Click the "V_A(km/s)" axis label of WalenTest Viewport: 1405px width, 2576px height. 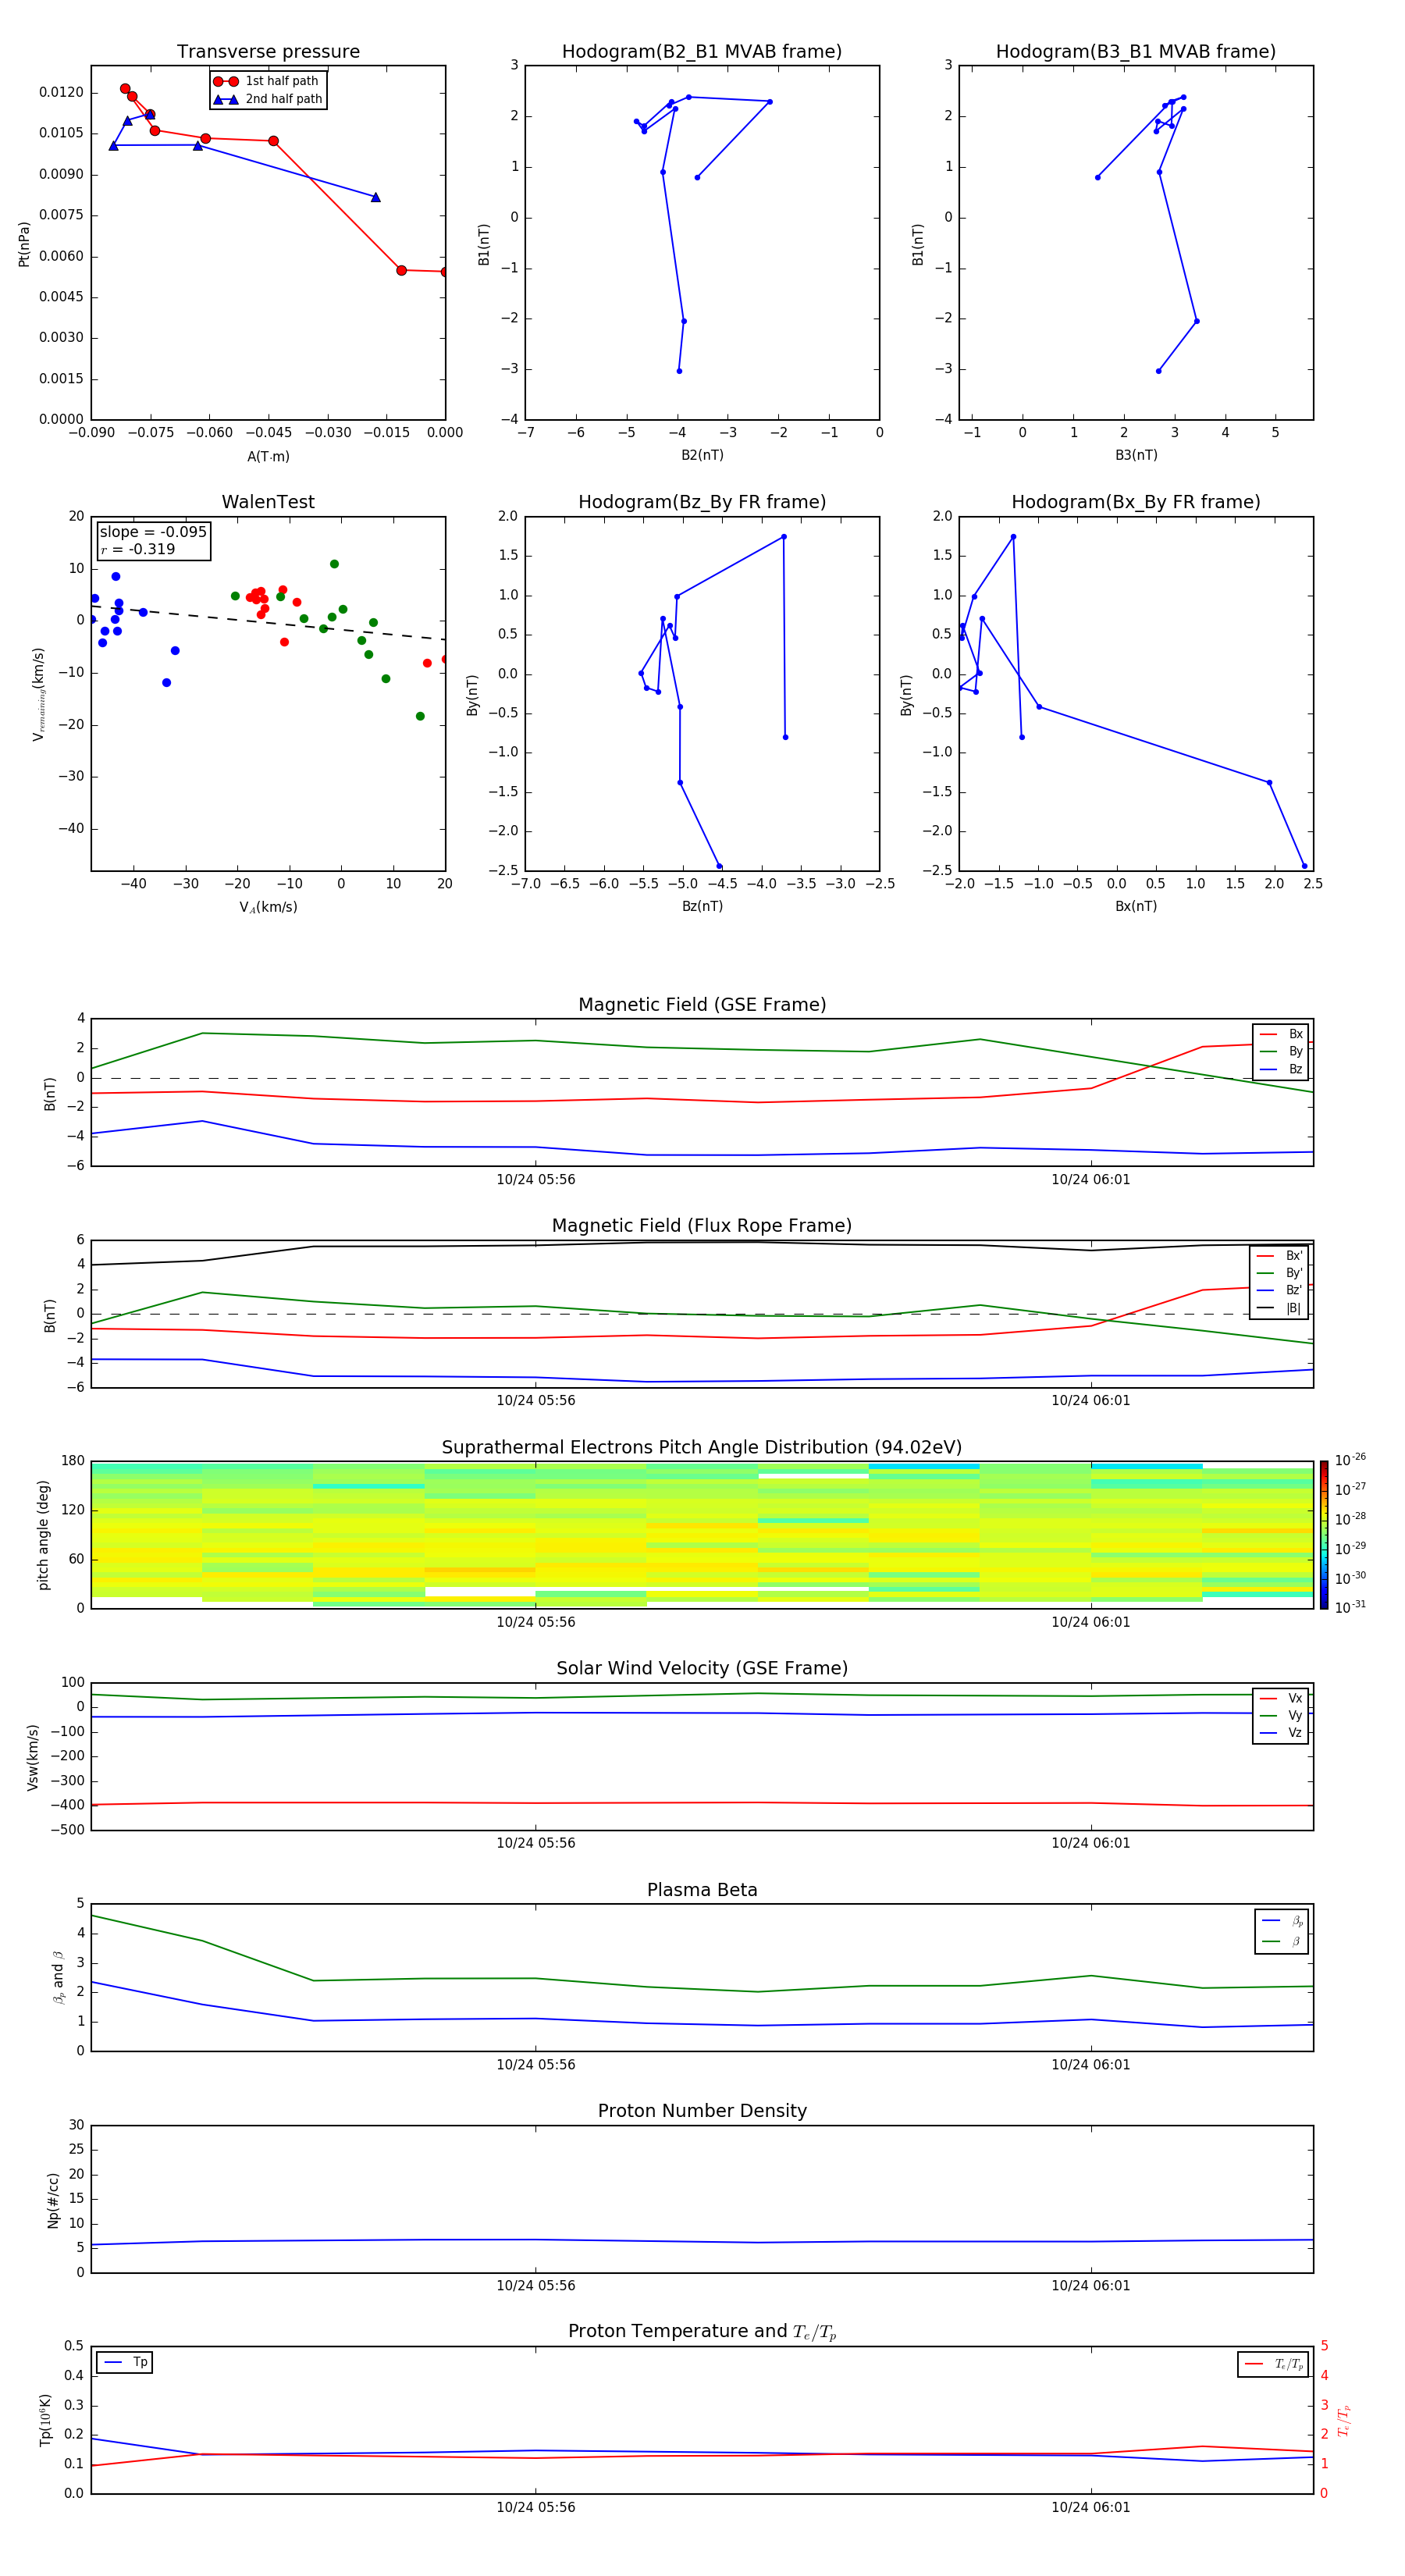(x=268, y=907)
